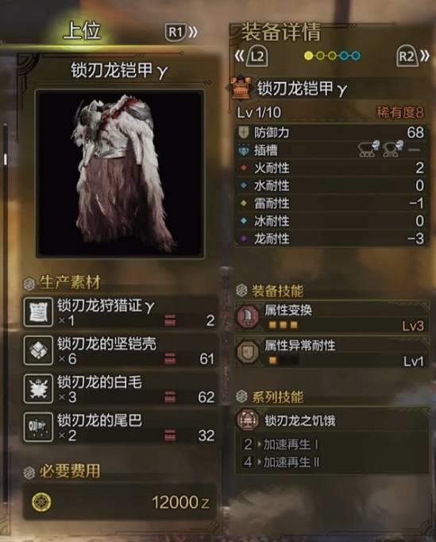This screenshot has height=542, width=436.
Task: Click the 属性变换 skill icon
Action: coord(248,316)
